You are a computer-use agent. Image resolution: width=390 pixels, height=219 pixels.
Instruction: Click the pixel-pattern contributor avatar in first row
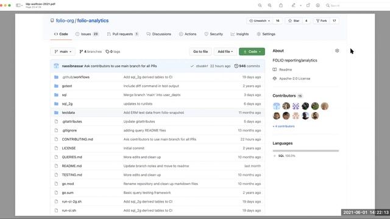296,106
